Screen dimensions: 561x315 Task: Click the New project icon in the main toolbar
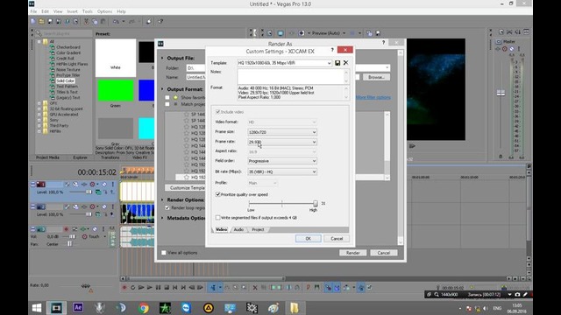33,21
